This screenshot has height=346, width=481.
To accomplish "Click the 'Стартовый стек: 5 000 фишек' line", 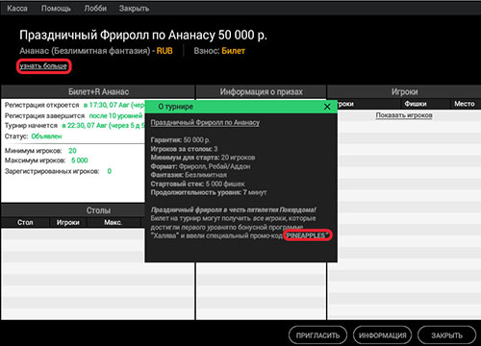I will [x=197, y=184].
